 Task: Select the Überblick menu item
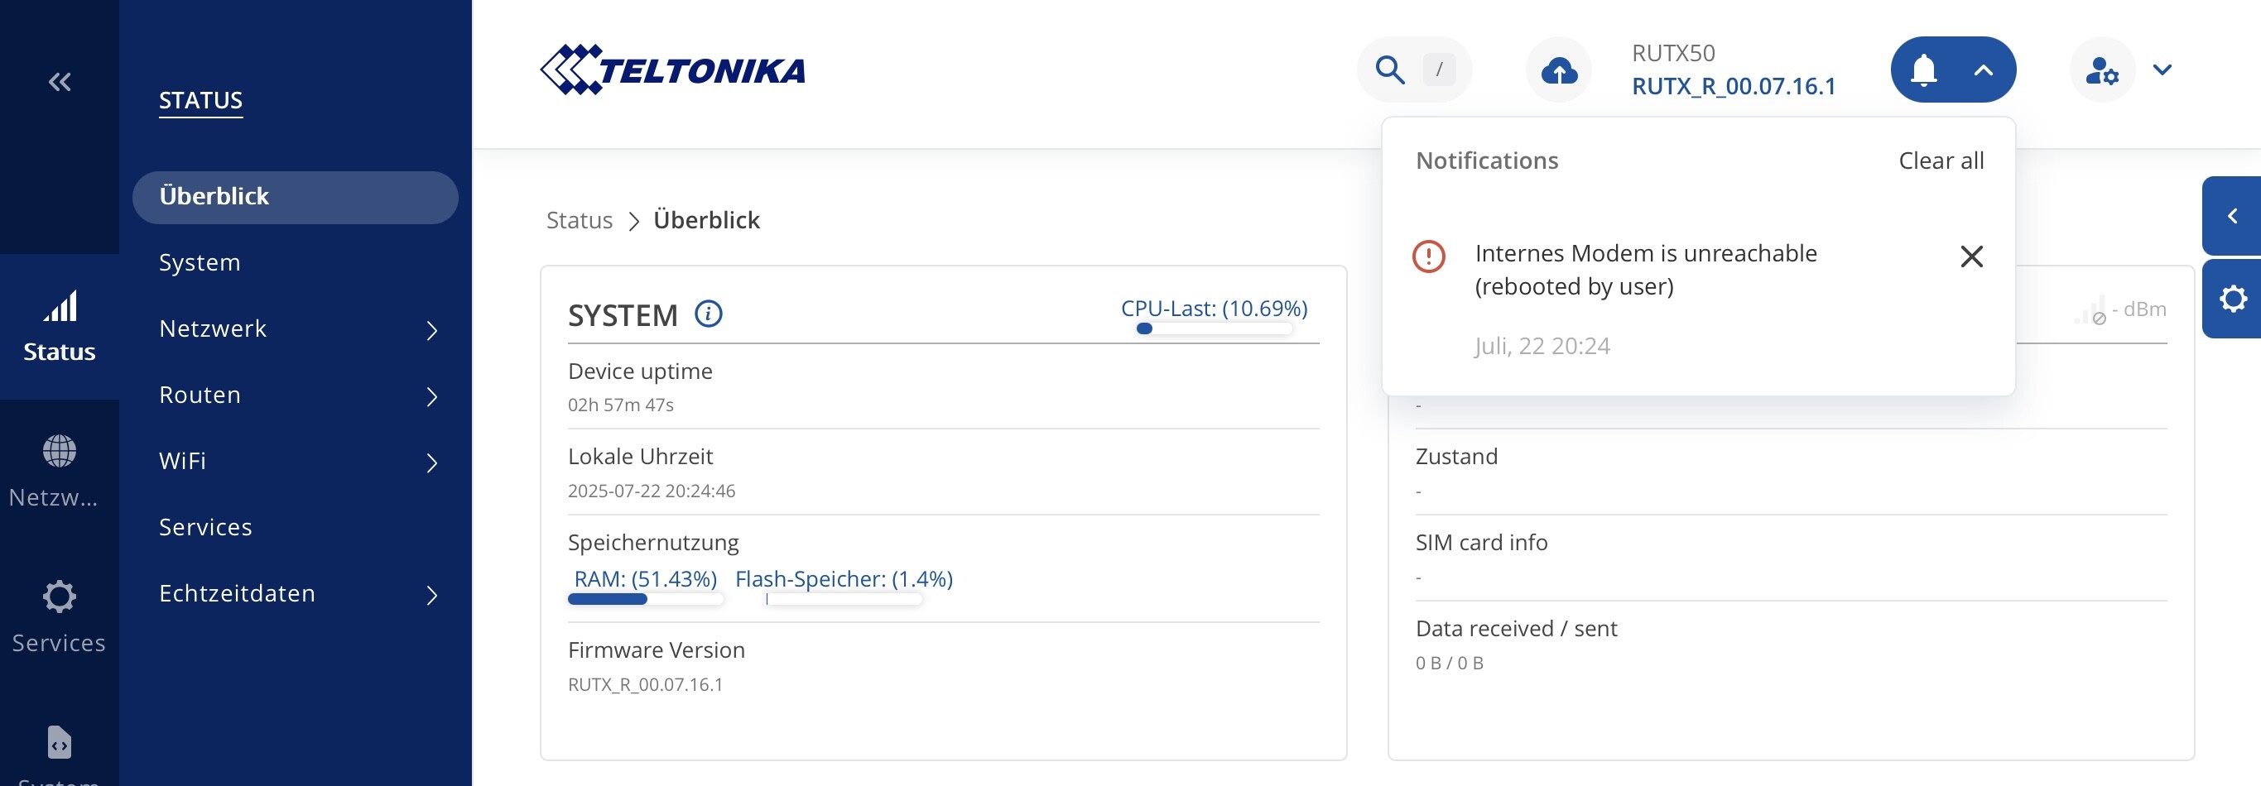pyautogui.click(x=295, y=197)
